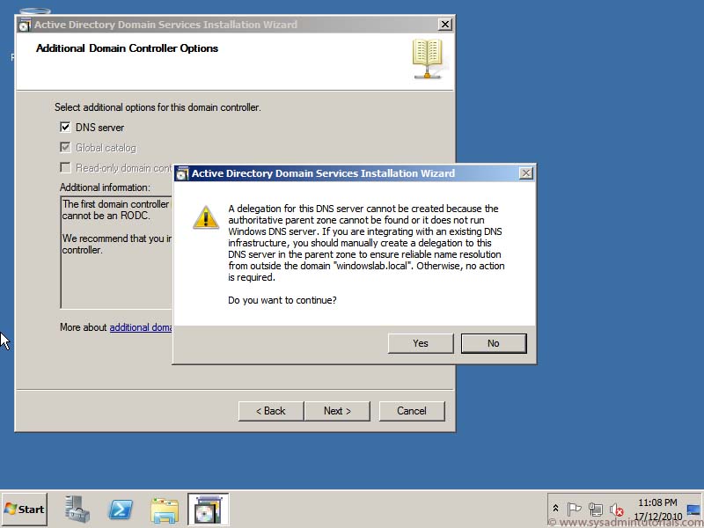Toggle the Global catalog checkbox
Image resolution: width=704 pixels, height=528 pixels.
(65, 147)
